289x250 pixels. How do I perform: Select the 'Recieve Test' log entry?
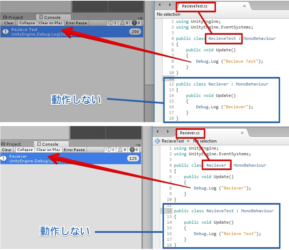pyautogui.click(x=72, y=32)
